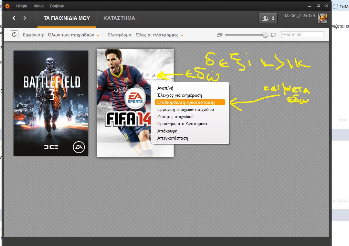The image size is (349, 246).
Task: Open the Φίλοι menu
Action: click(39, 6)
